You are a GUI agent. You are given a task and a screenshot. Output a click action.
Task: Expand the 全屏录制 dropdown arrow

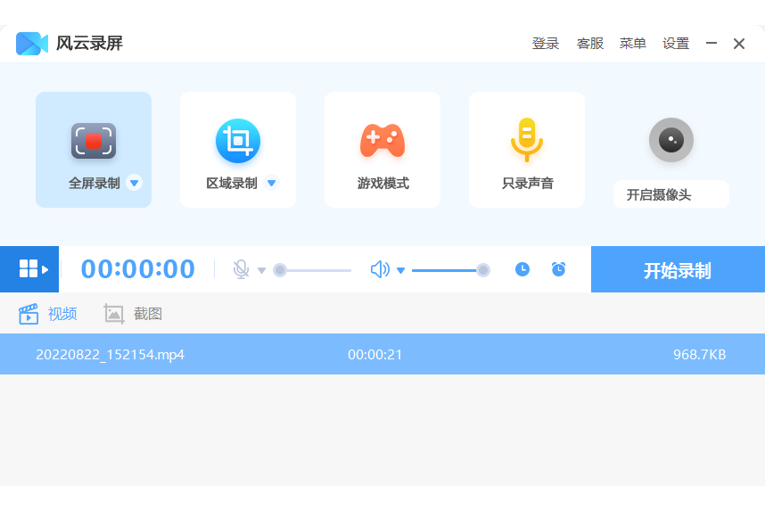click(x=135, y=183)
